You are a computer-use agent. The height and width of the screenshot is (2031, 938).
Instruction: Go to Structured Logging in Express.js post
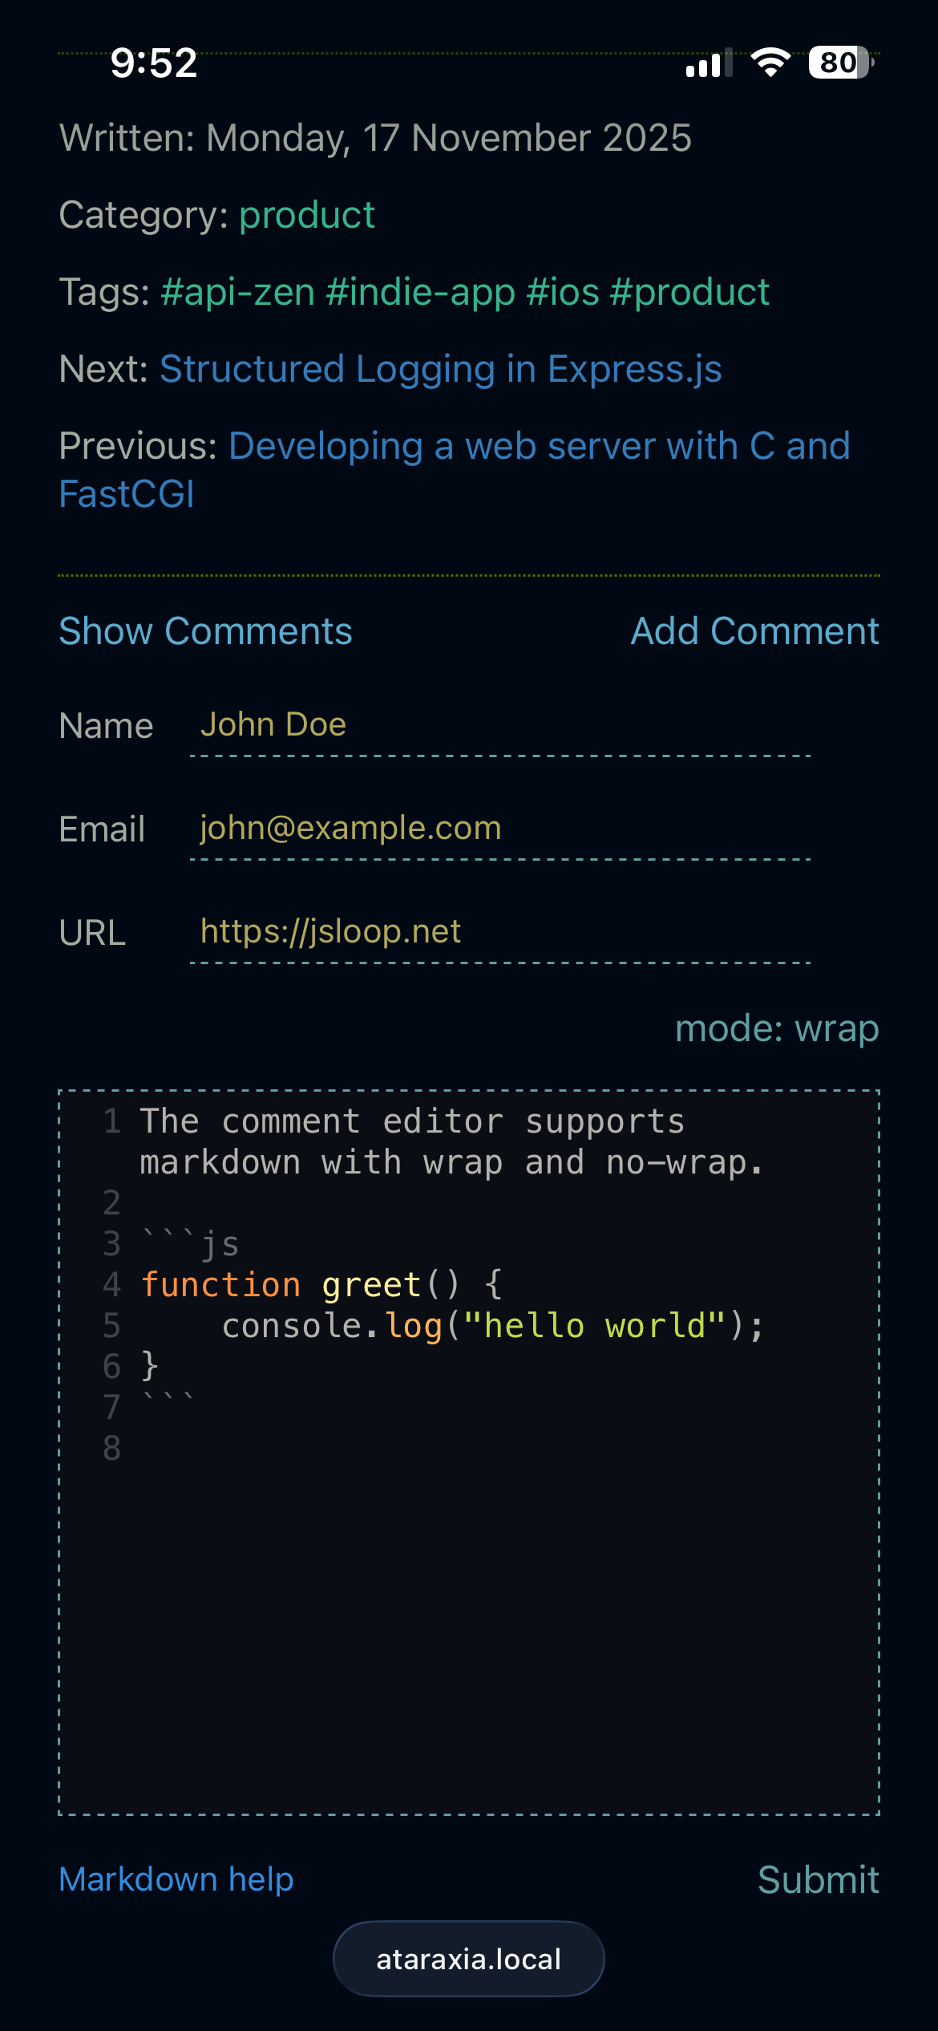pyautogui.click(x=440, y=369)
